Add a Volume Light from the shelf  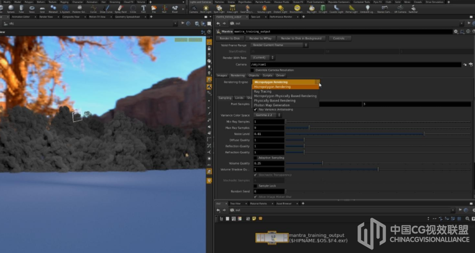264,9
